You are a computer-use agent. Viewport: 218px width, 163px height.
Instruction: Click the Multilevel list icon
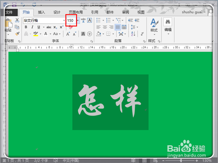coord(118,20)
